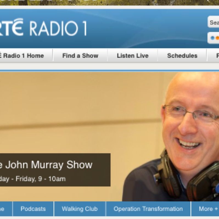The image size is (219, 219).
Task: Select Listen Live in the navigation bar
Action: coord(133,55)
